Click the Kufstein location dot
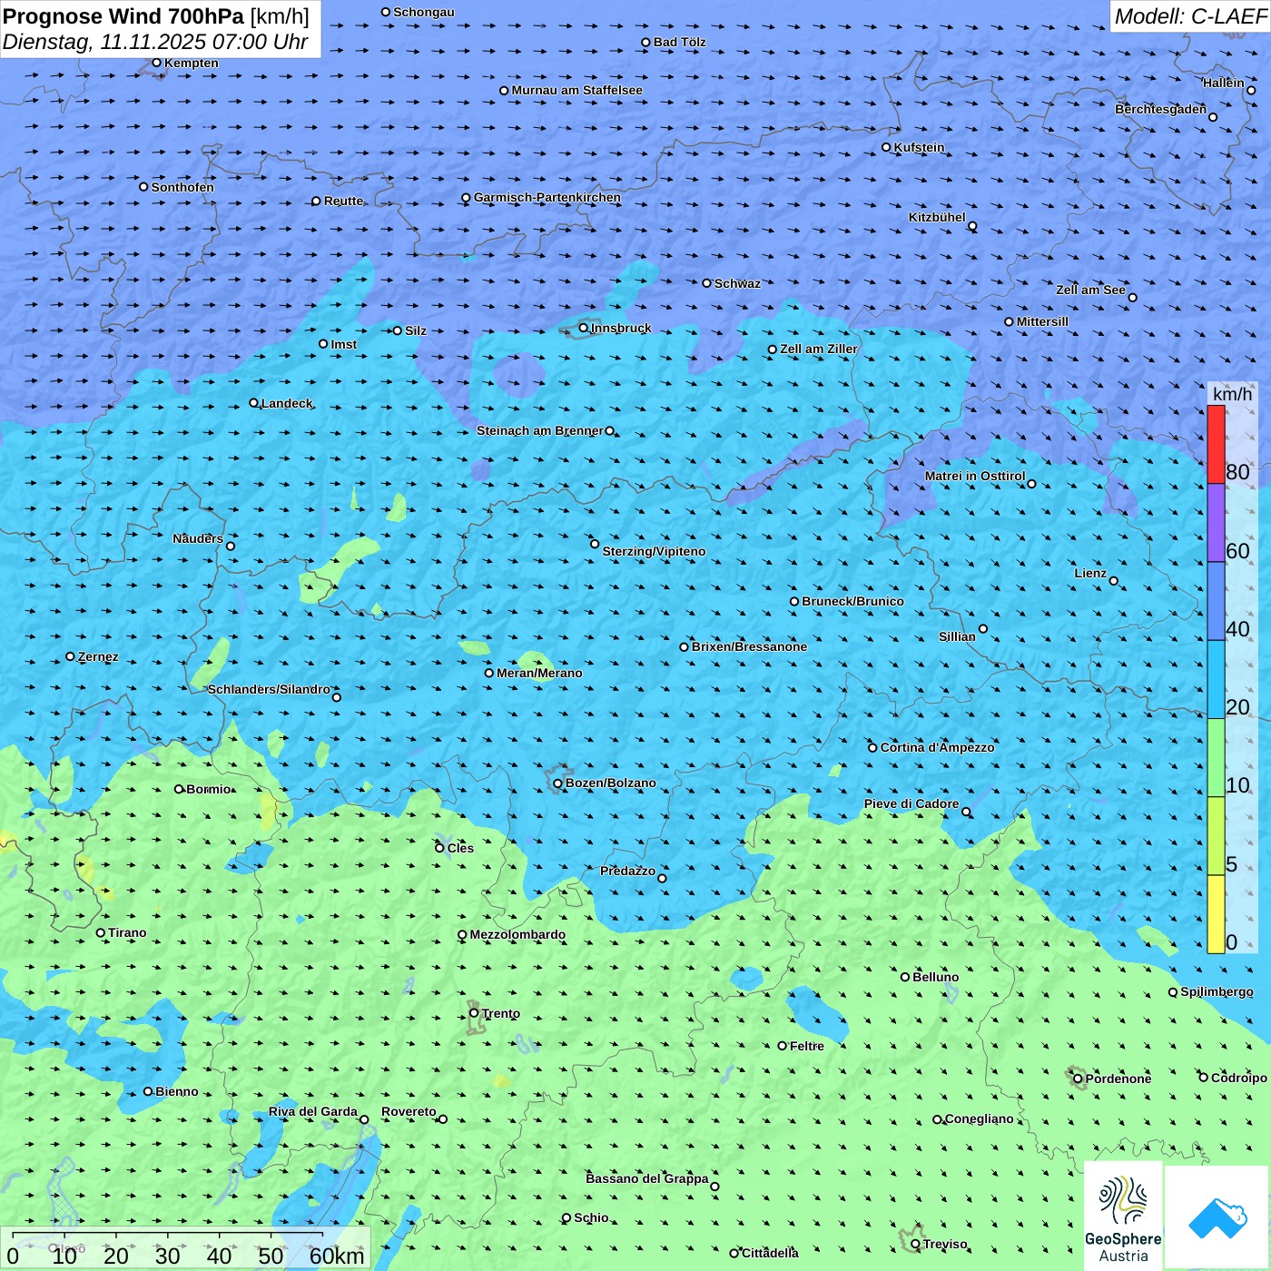Image resolution: width=1271 pixels, height=1271 pixels. (x=887, y=147)
